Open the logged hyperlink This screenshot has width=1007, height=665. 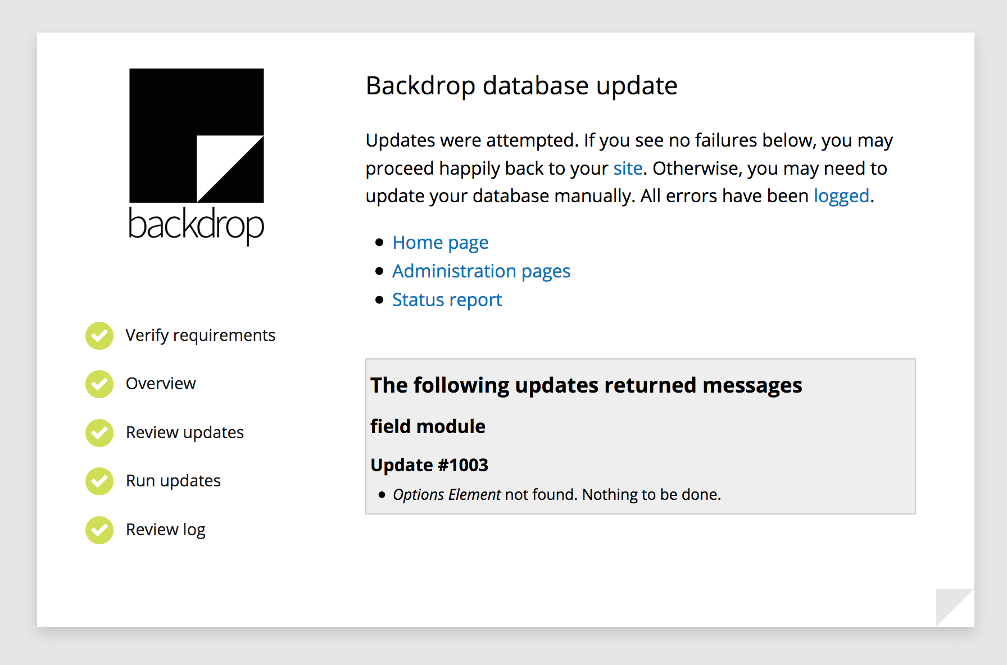(x=841, y=196)
